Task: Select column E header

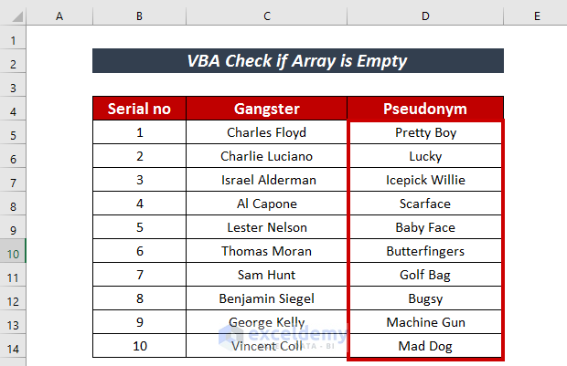Action: click(x=535, y=17)
